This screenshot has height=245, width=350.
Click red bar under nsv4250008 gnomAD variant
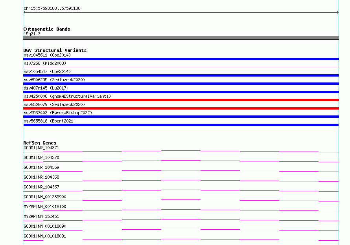click(181, 100)
